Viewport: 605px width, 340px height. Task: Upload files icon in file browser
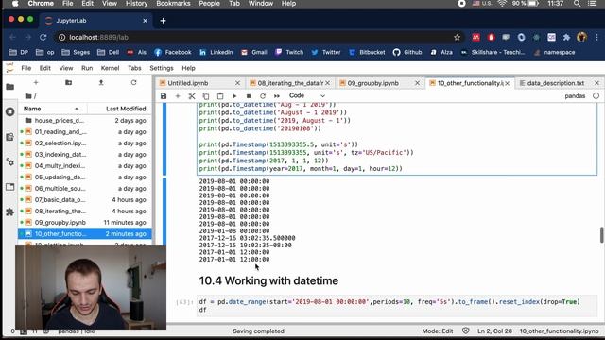pyautogui.click(x=101, y=82)
